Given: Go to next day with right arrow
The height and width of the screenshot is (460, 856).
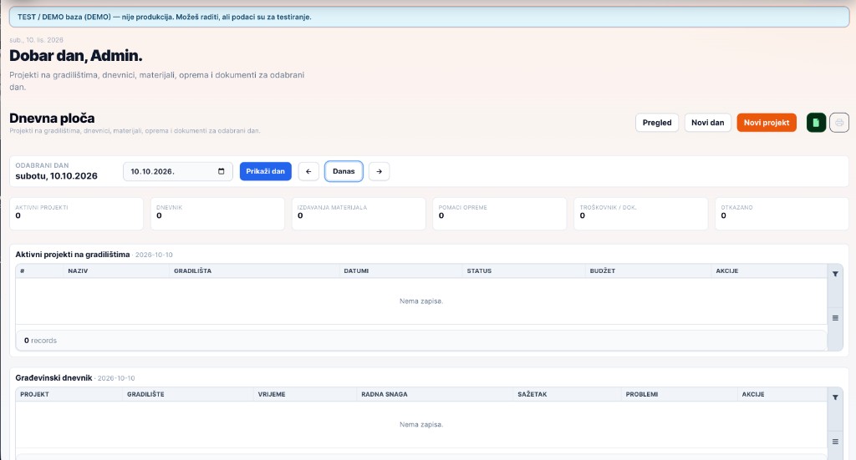Looking at the screenshot, I should [x=379, y=171].
